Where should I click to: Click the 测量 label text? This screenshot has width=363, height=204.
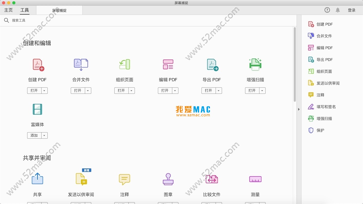pyautogui.click(x=255, y=195)
